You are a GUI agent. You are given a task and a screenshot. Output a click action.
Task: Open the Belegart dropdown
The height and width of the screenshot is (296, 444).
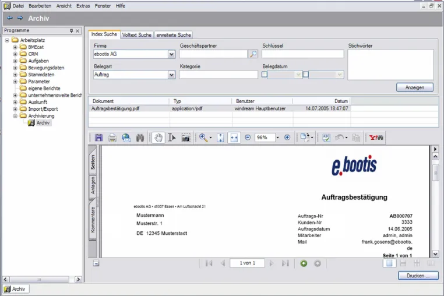tap(171, 75)
